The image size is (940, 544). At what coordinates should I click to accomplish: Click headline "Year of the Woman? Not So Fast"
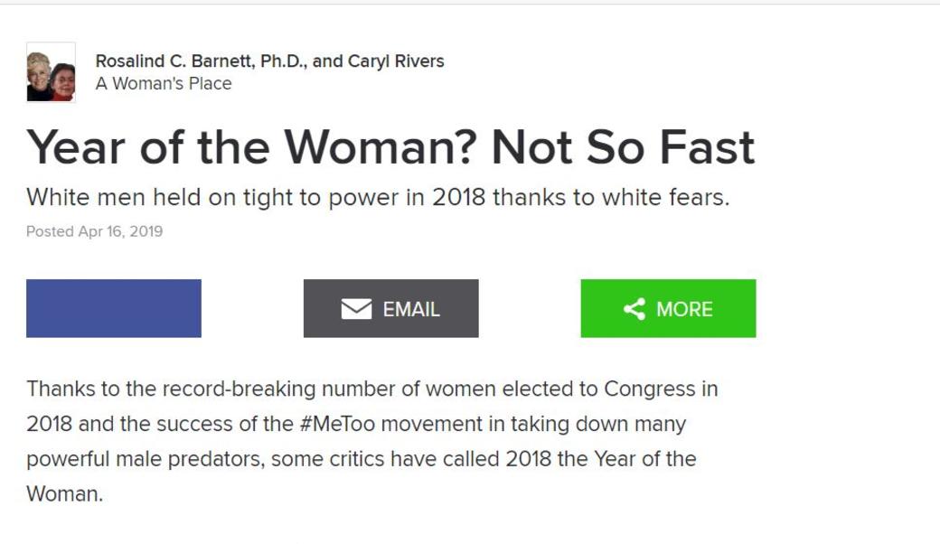point(390,147)
